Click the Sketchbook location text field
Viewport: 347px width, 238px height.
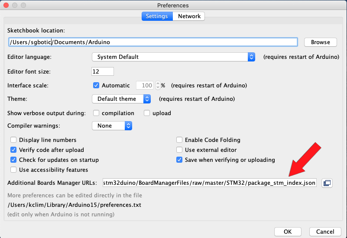coord(153,42)
